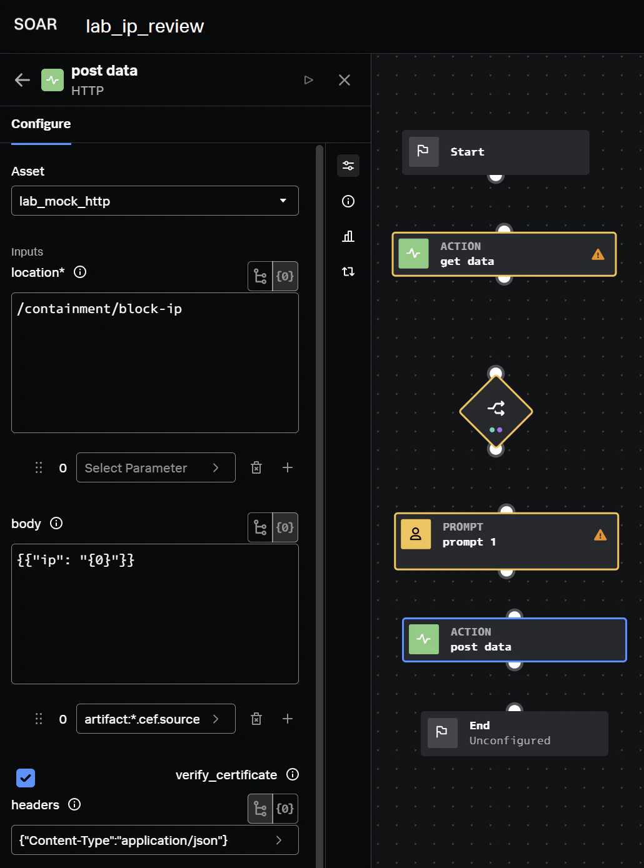Insert {0} format placeholder in headers

(285, 809)
